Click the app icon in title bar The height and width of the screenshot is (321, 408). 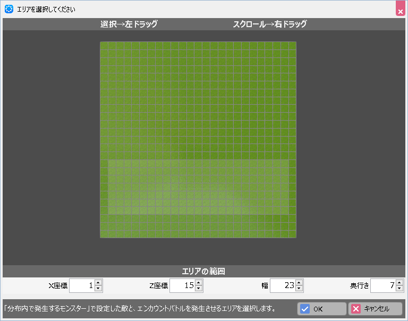[x=9, y=9]
